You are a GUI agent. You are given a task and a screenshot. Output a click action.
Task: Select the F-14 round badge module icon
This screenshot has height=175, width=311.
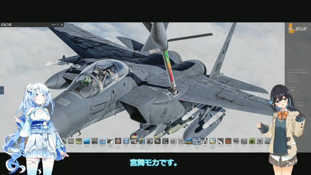point(118,141)
